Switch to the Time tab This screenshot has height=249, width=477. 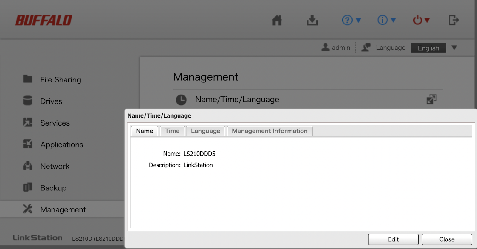[172, 131]
